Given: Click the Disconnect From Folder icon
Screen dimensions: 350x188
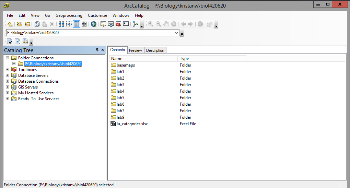Looking at the screenshot, I should 27,24.
